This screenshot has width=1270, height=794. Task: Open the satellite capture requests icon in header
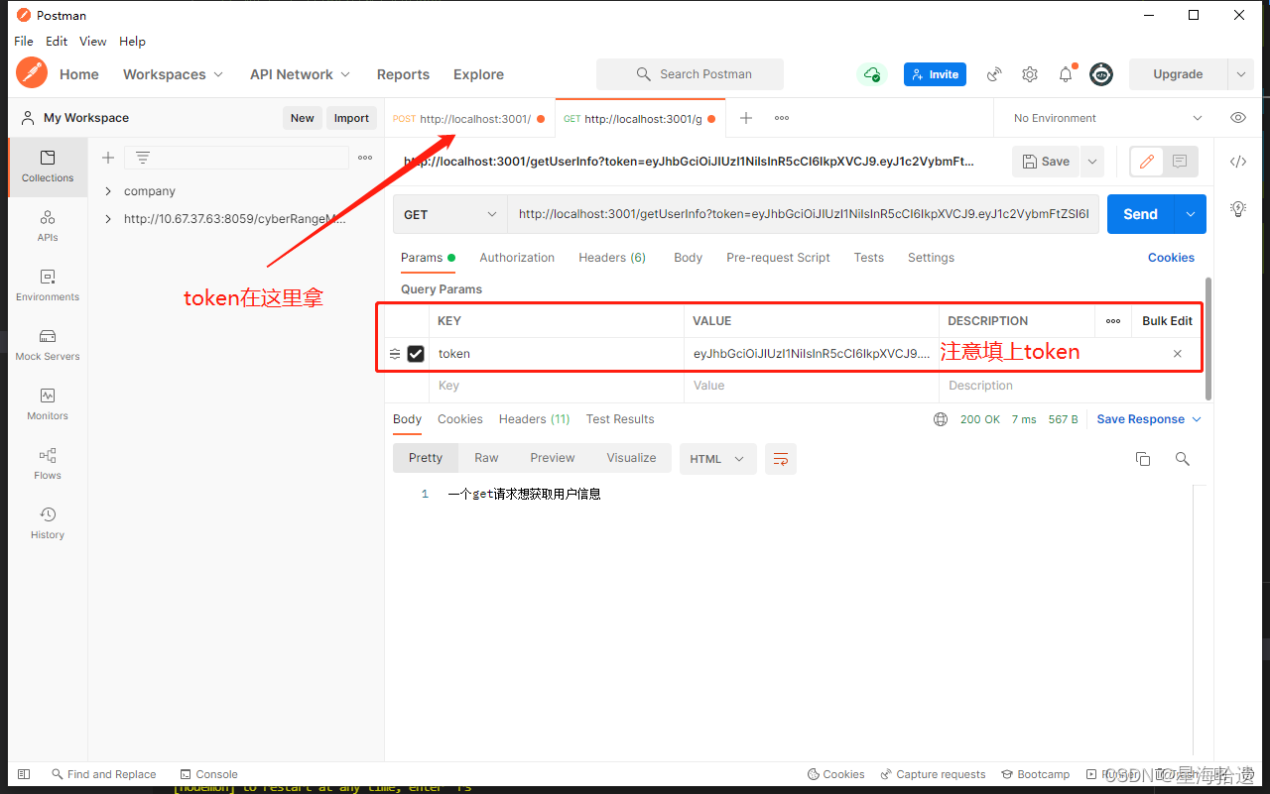(994, 74)
